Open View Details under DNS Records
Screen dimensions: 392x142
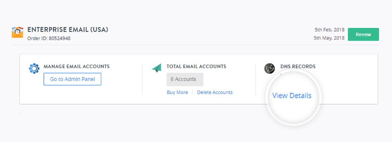tap(292, 95)
